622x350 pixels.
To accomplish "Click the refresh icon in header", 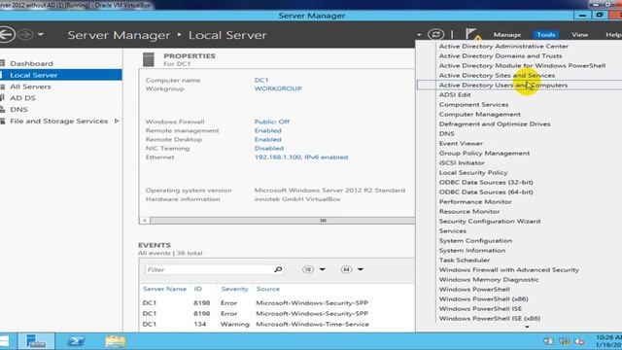I will coord(435,35).
